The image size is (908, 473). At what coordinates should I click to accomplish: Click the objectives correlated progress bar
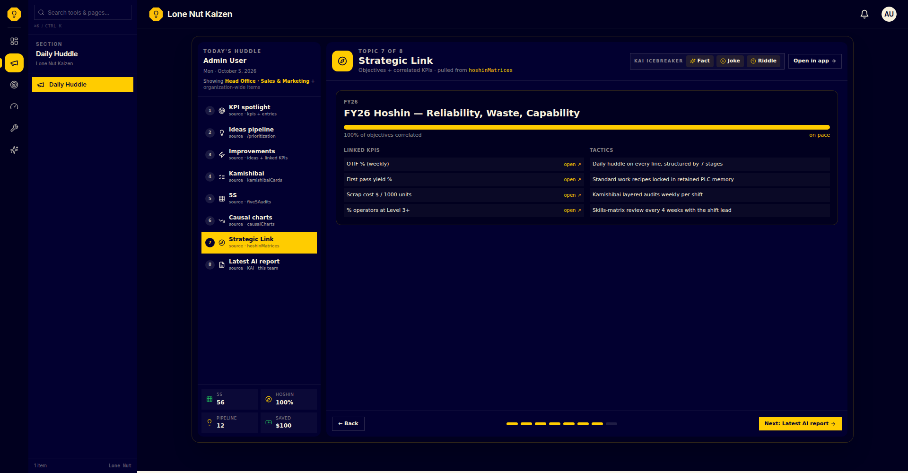587,127
